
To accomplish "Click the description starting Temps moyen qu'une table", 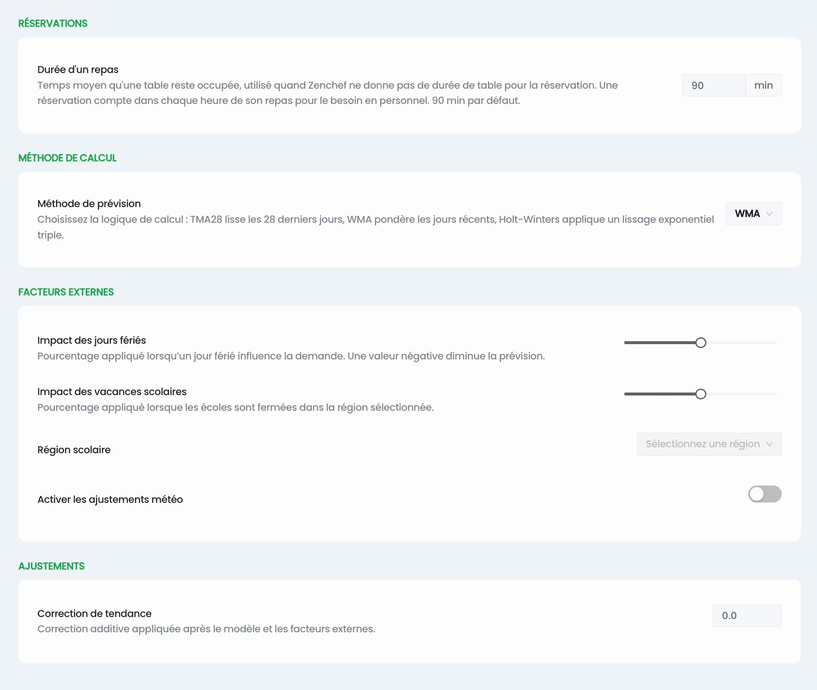I will coord(327,93).
